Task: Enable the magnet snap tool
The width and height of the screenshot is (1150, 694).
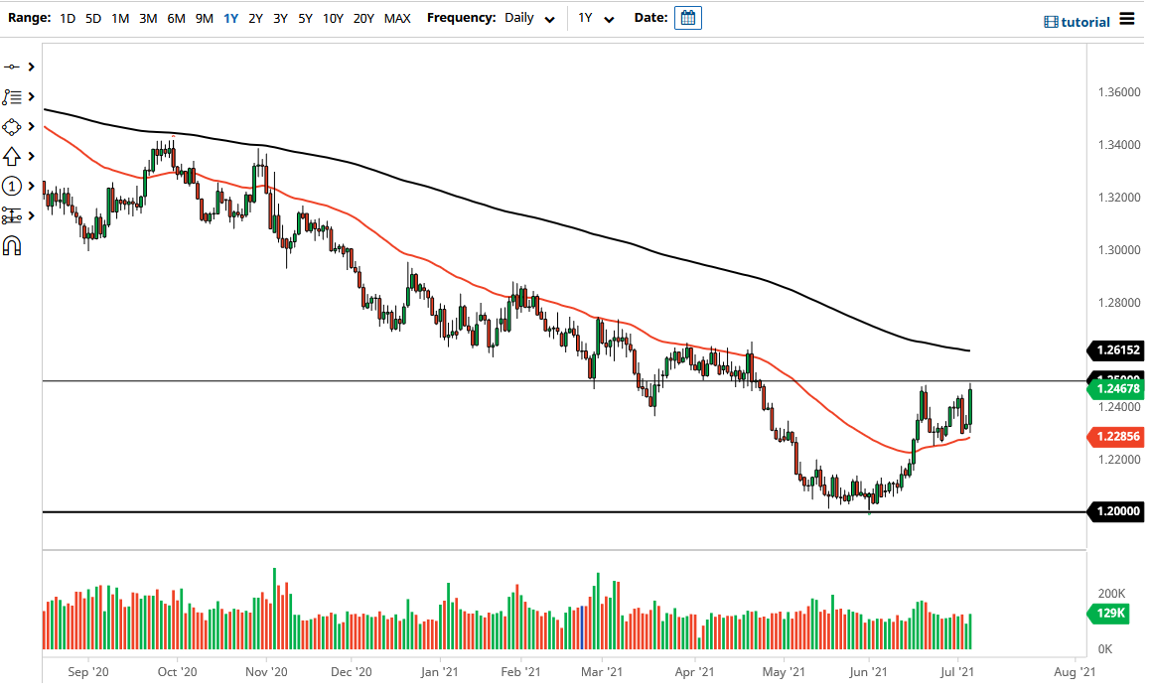Action: (x=13, y=245)
